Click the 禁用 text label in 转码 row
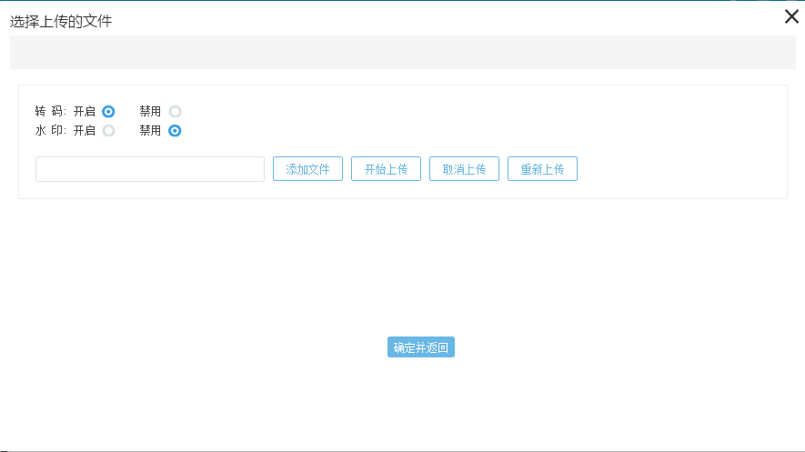 coord(150,112)
